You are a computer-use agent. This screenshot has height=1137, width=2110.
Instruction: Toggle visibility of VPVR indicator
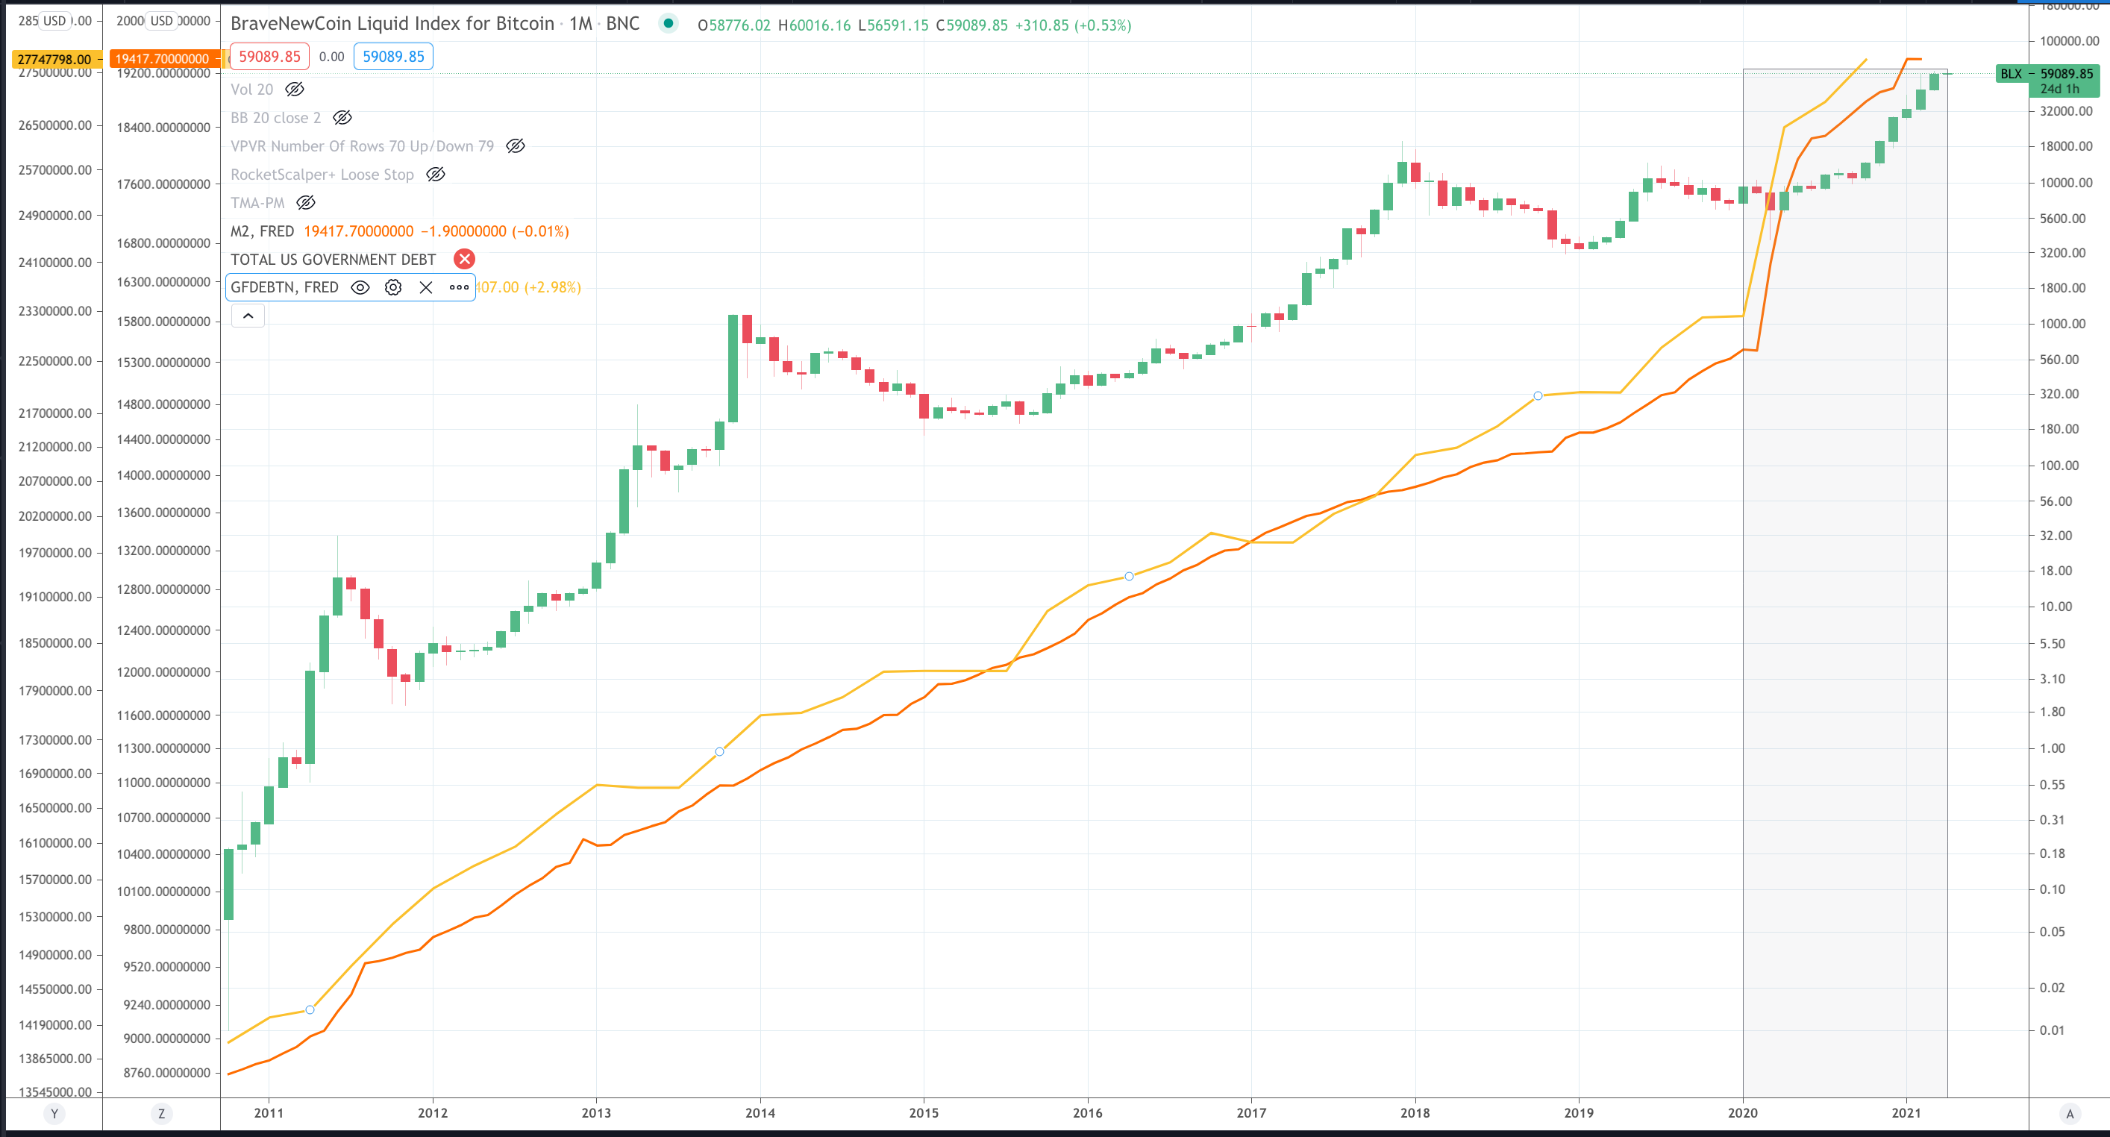(x=516, y=145)
